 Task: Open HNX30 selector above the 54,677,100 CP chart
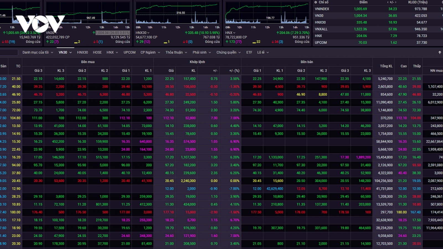tap(143, 33)
